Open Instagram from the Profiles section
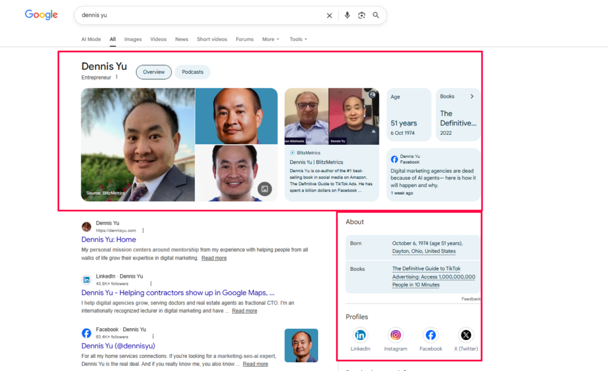The height and width of the screenshot is (371, 608). [x=395, y=335]
